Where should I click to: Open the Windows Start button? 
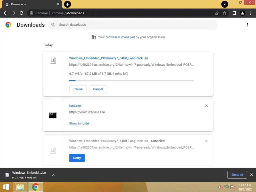(x=6, y=187)
